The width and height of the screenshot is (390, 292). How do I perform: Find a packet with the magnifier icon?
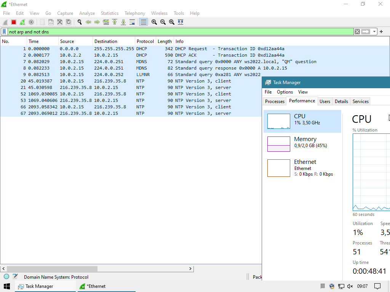pos(80,22)
